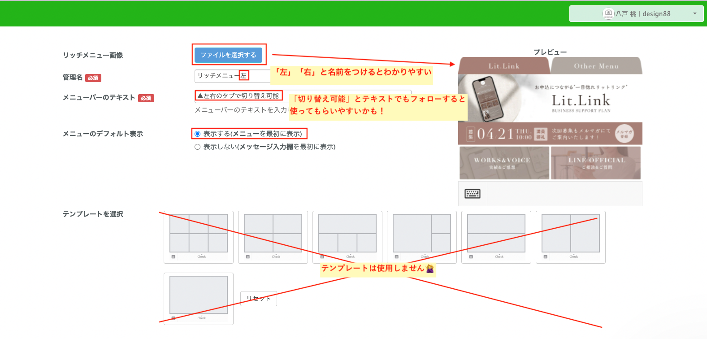
Task: Choose the two-row horizontal template
Action: (496, 237)
